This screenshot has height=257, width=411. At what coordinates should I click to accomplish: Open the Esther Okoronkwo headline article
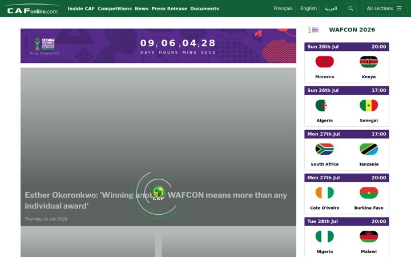pyautogui.click(x=156, y=200)
